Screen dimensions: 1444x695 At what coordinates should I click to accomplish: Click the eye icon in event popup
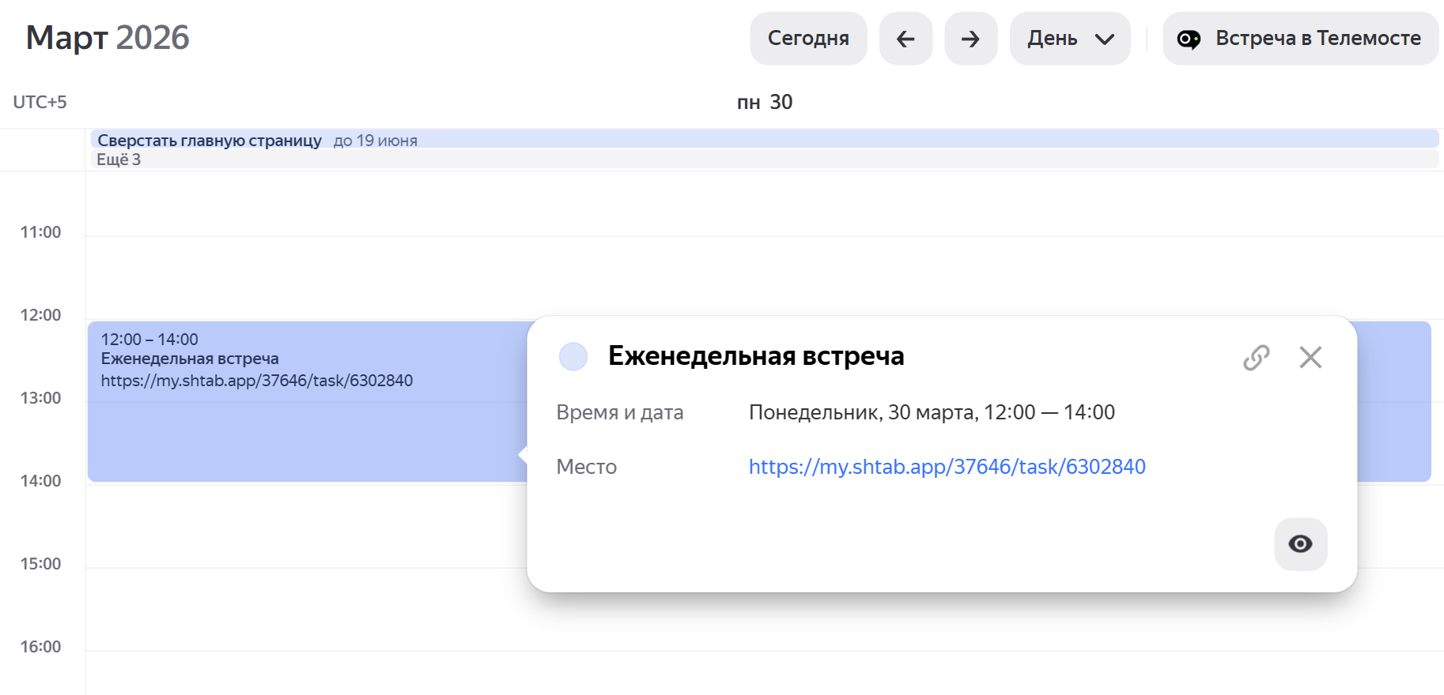coord(1300,544)
